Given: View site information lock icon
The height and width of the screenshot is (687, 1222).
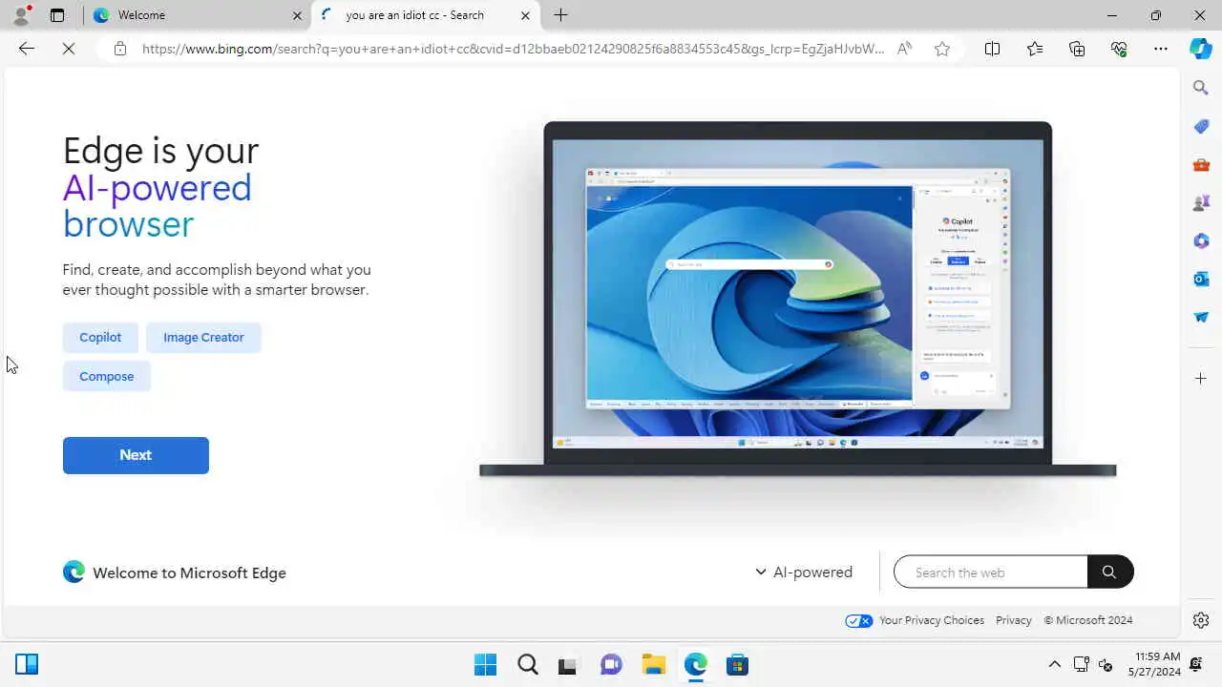Looking at the screenshot, I should pyautogui.click(x=119, y=49).
